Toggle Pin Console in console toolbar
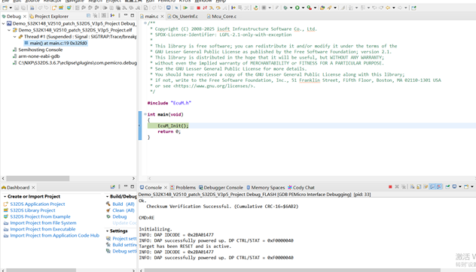 (x=447, y=187)
